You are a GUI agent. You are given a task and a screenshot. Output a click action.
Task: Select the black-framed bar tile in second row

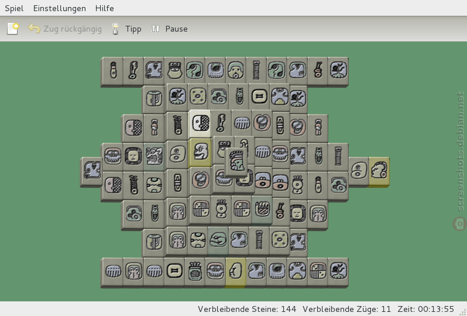(x=260, y=97)
